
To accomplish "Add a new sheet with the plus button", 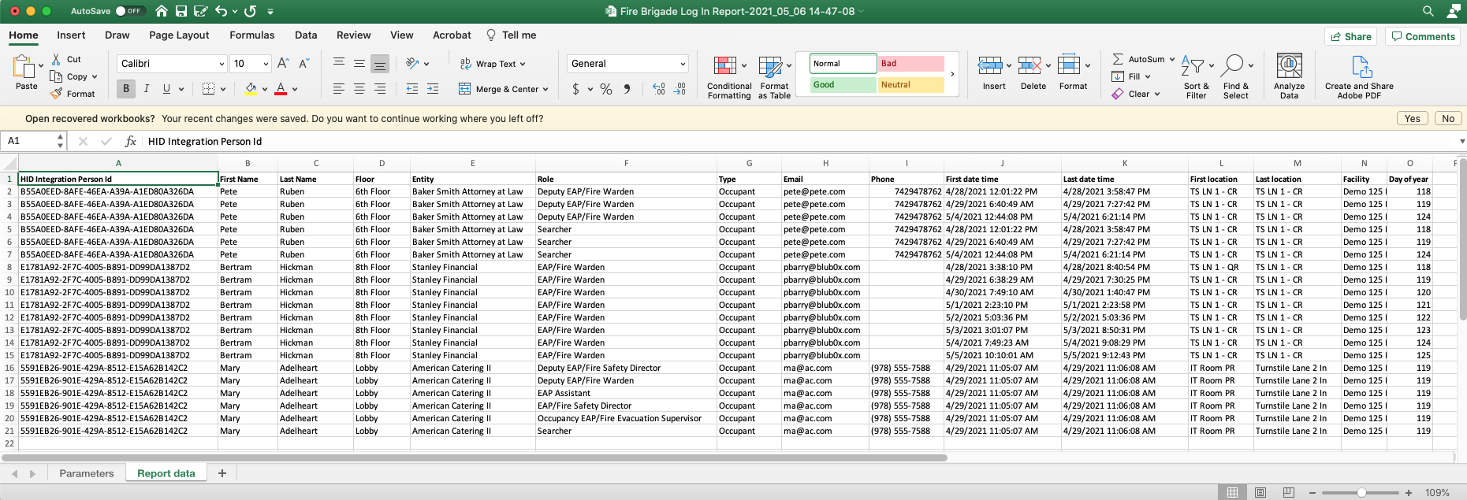I will [222, 473].
